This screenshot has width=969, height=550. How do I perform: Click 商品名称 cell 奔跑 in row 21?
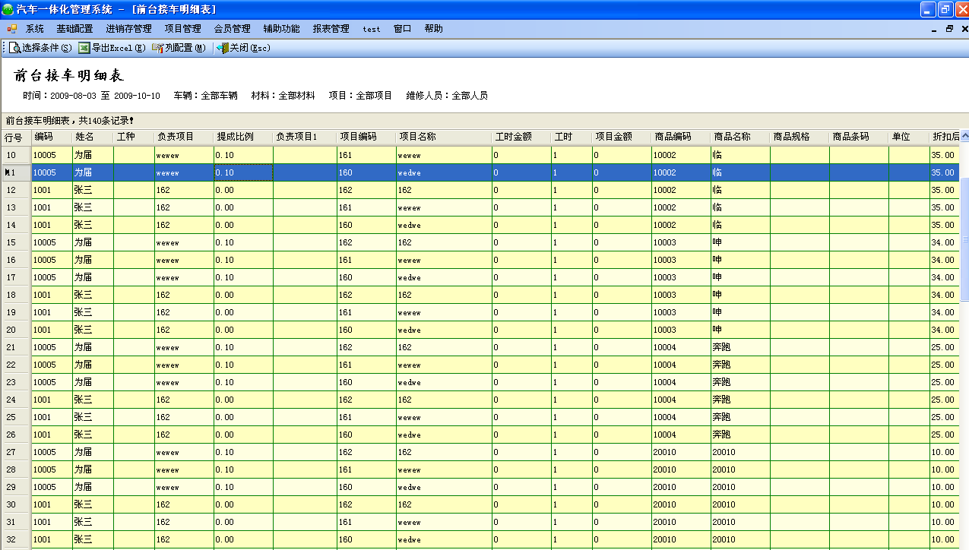(x=740, y=347)
